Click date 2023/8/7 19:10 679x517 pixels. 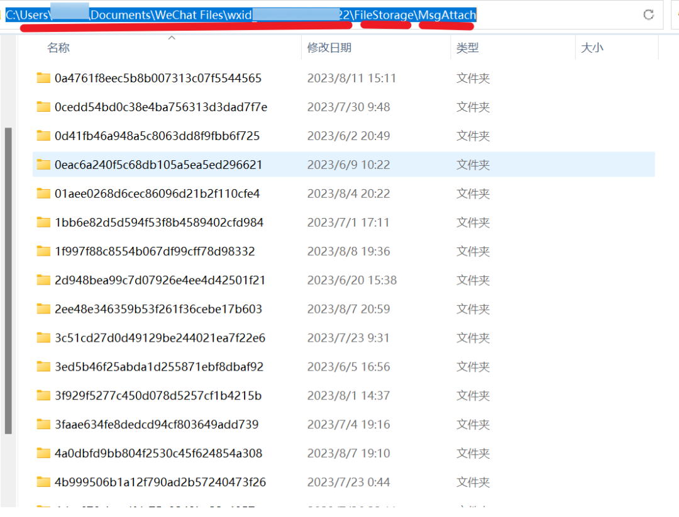coord(348,454)
